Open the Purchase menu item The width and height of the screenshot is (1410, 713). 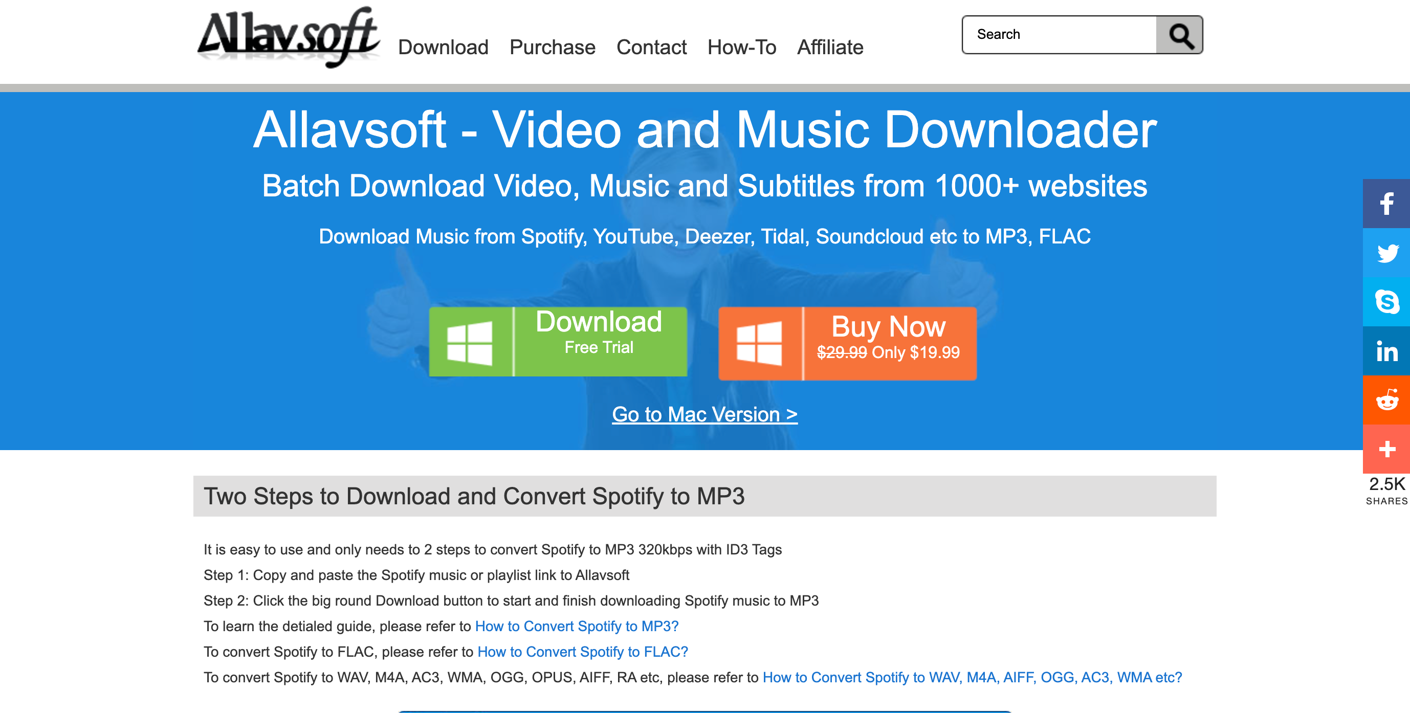[553, 48]
